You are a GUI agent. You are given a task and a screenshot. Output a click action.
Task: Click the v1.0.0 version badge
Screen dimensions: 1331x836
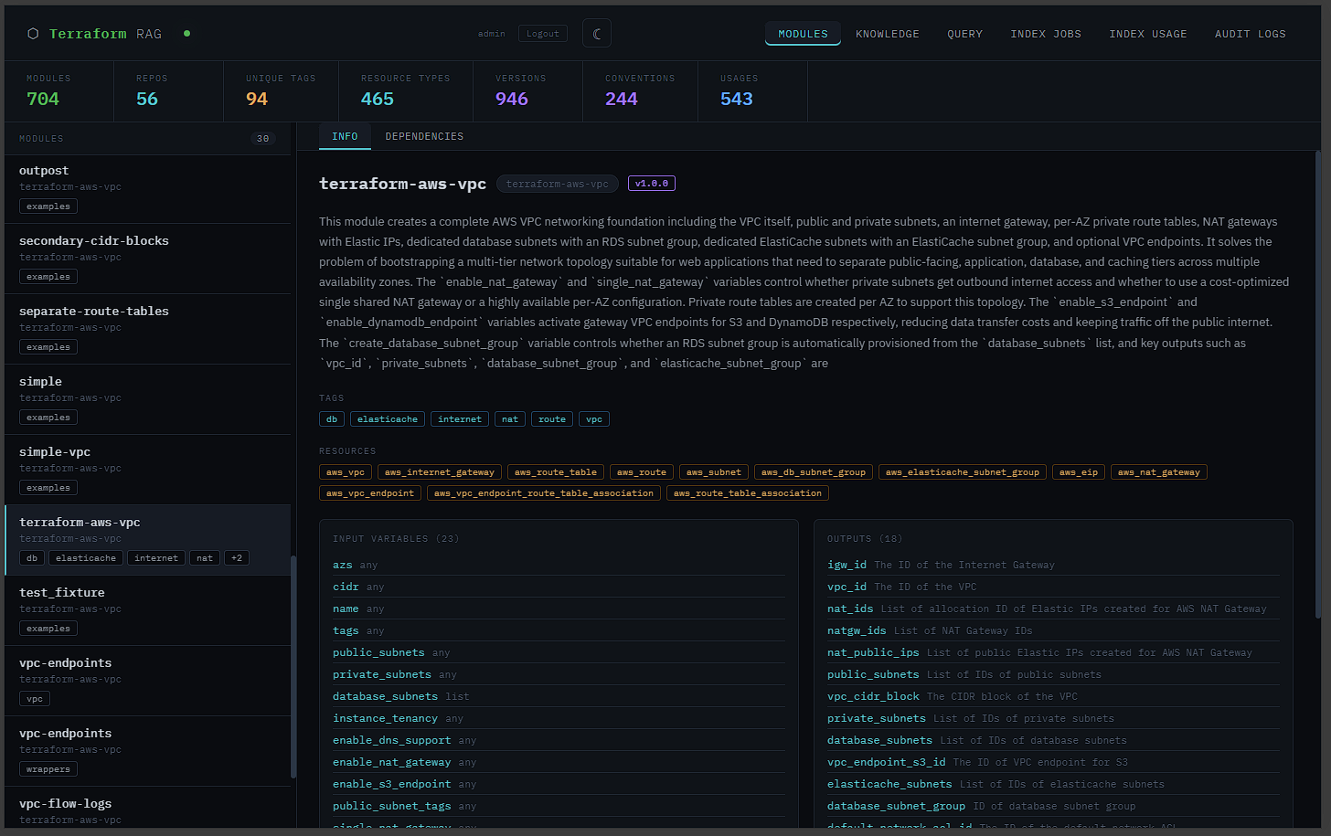[x=652, y=184]
